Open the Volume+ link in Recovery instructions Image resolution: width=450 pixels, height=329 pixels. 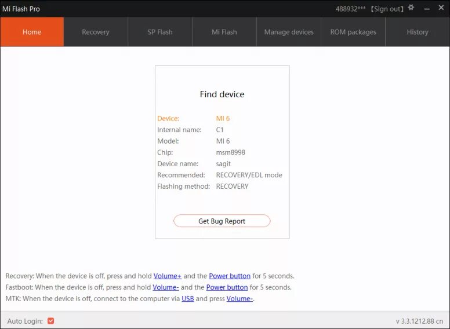coord(168,276)
